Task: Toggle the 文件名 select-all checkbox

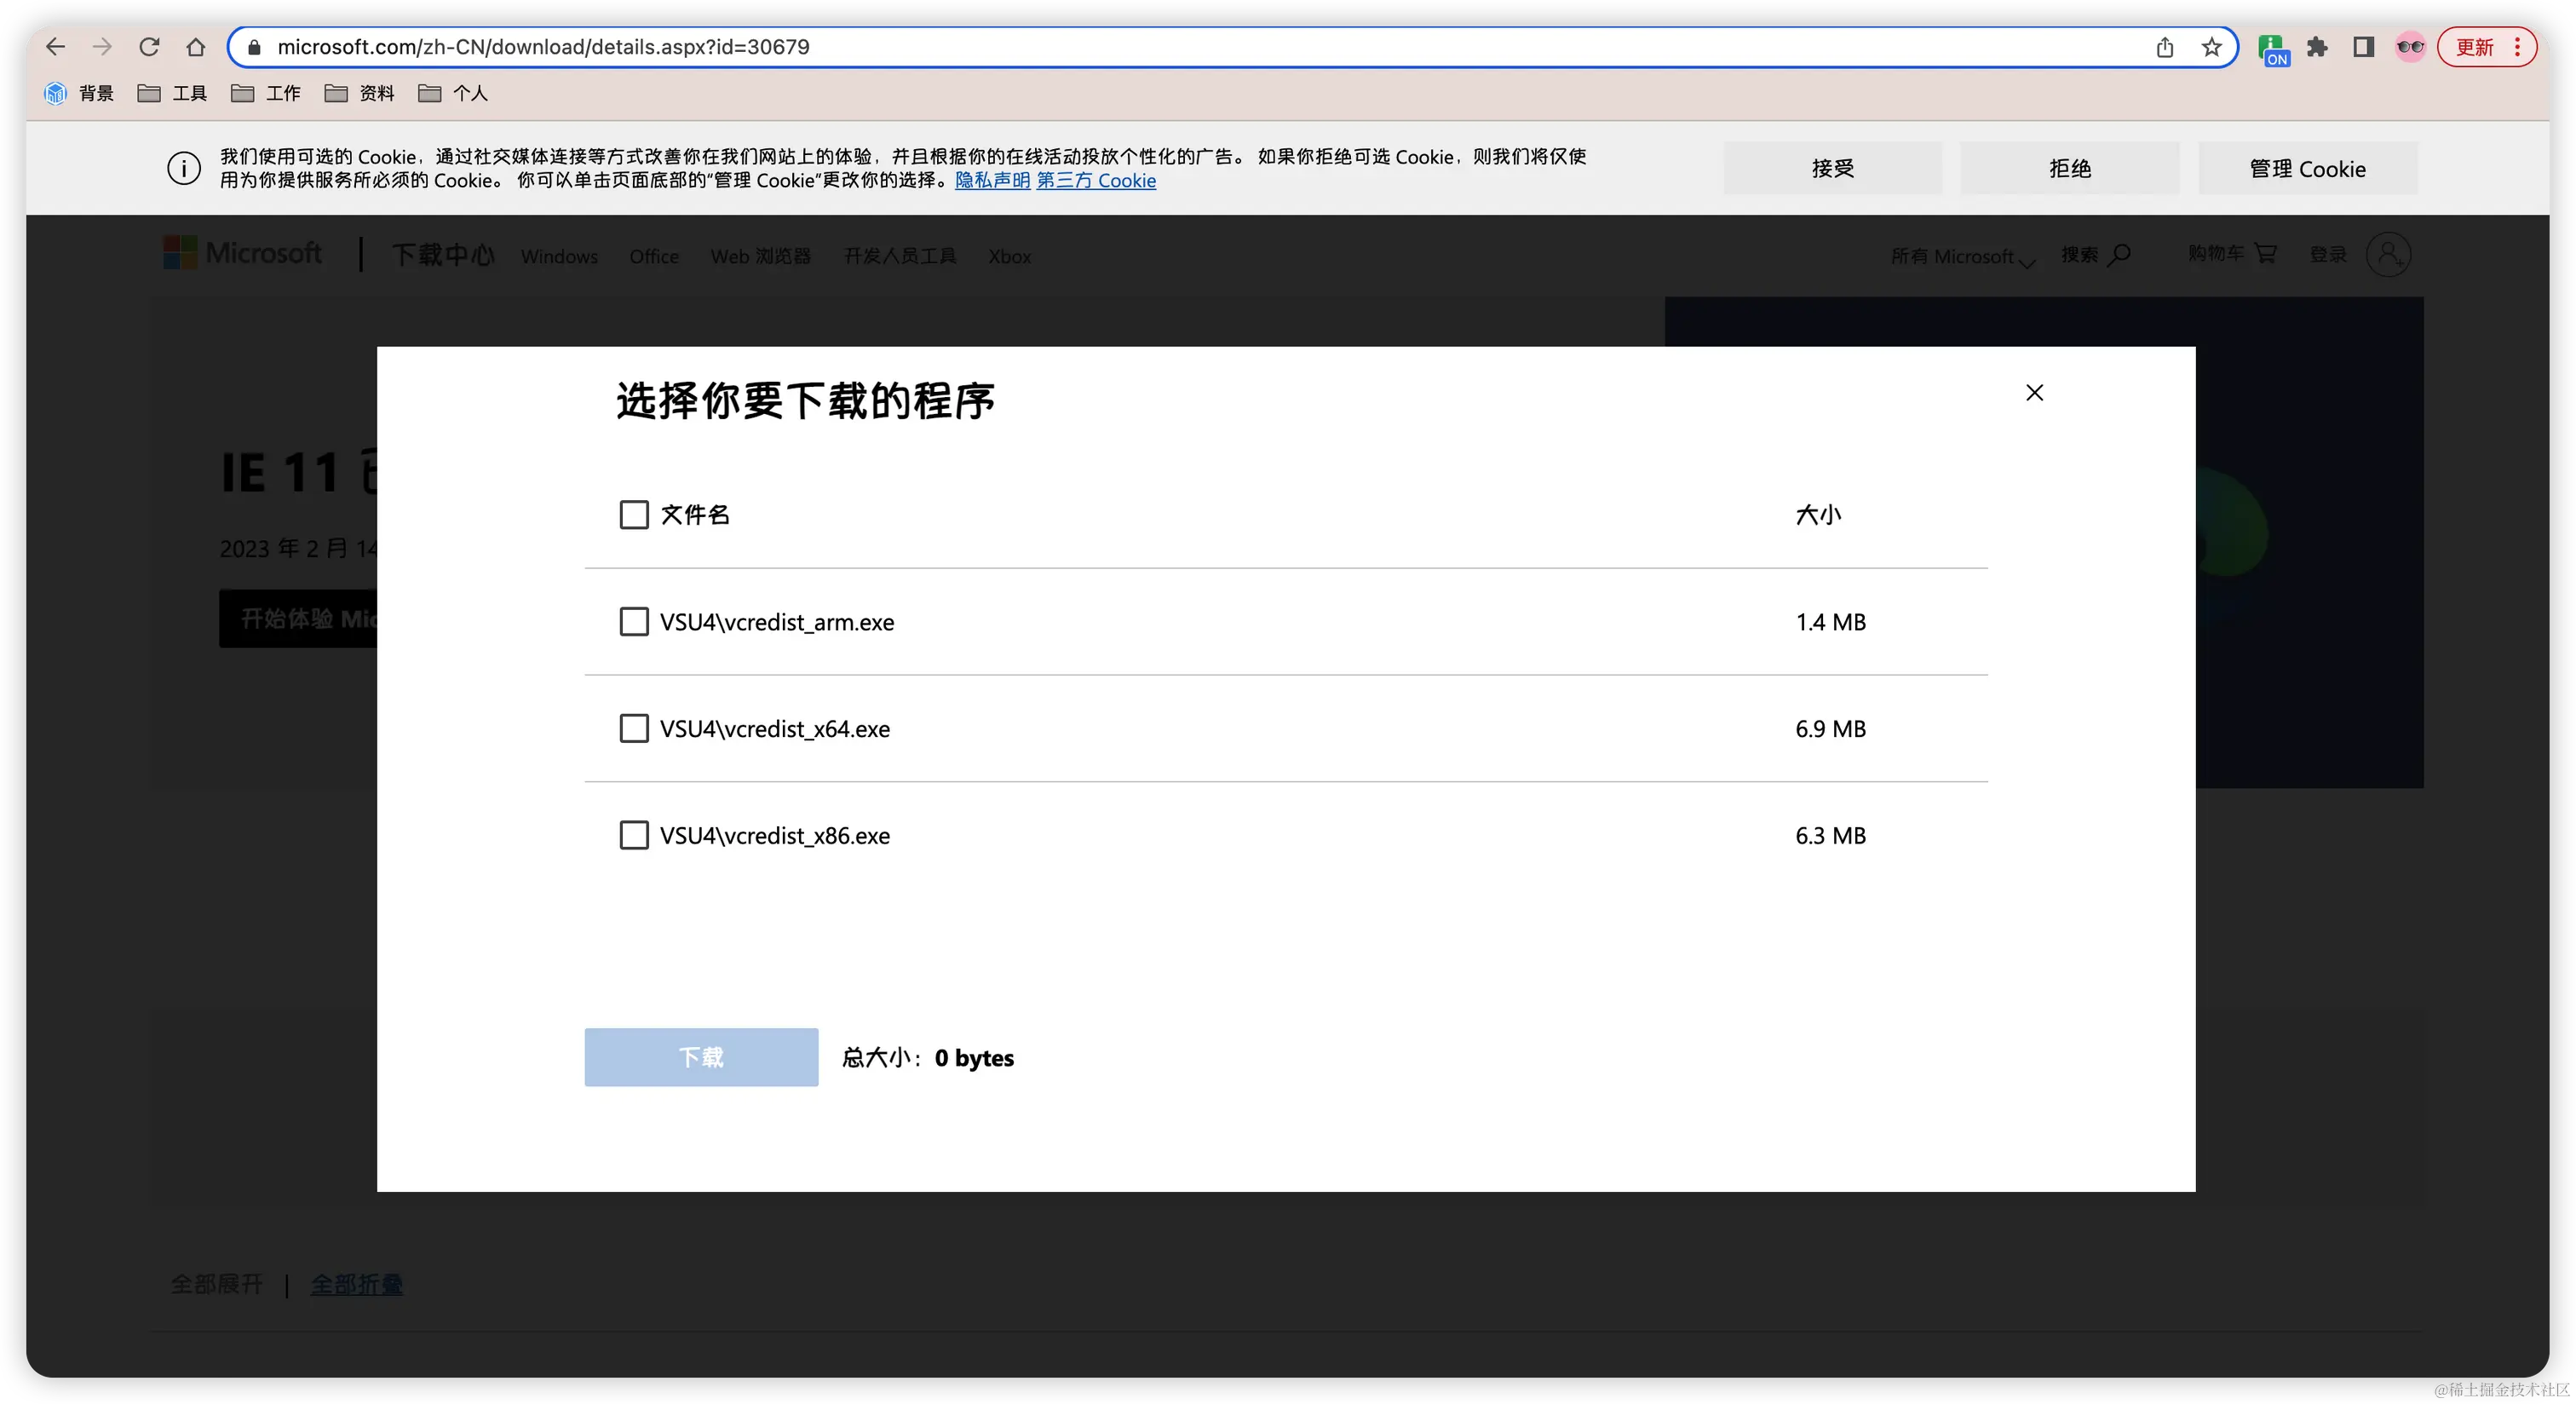Action: [634, 515]
